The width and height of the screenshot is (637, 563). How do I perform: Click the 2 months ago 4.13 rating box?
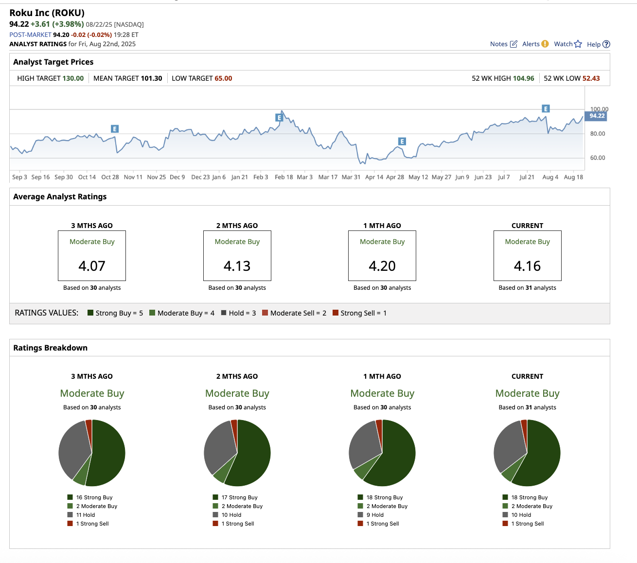coord(237,256)
